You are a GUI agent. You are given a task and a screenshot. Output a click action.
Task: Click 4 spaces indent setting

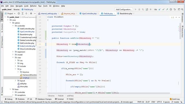(x=166, y=102)
